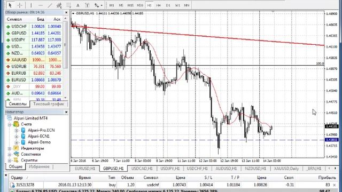Switch chart to W1 timeframe

(177, 5)
